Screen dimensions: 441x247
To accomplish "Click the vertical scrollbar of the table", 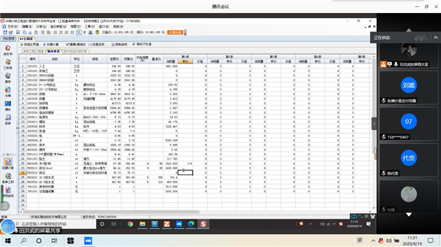I will click(x=374, y=132).
